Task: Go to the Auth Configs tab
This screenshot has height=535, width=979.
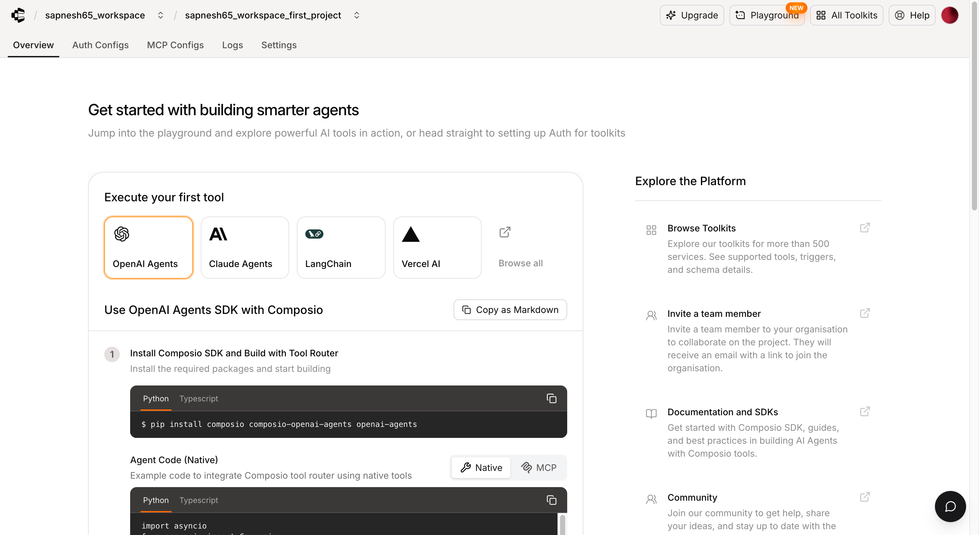Action: click(x=100, y=45)
